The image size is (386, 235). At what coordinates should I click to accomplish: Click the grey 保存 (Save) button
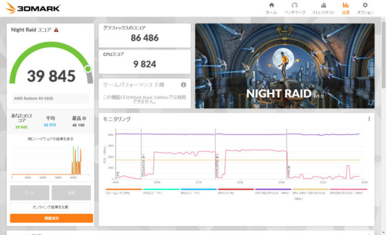tap(71, 193)
